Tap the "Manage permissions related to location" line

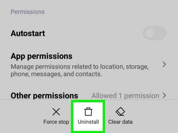pyautogui.click(x=80, y=67)
